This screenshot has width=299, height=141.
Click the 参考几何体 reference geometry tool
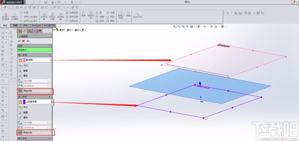(x=121, y=15)
